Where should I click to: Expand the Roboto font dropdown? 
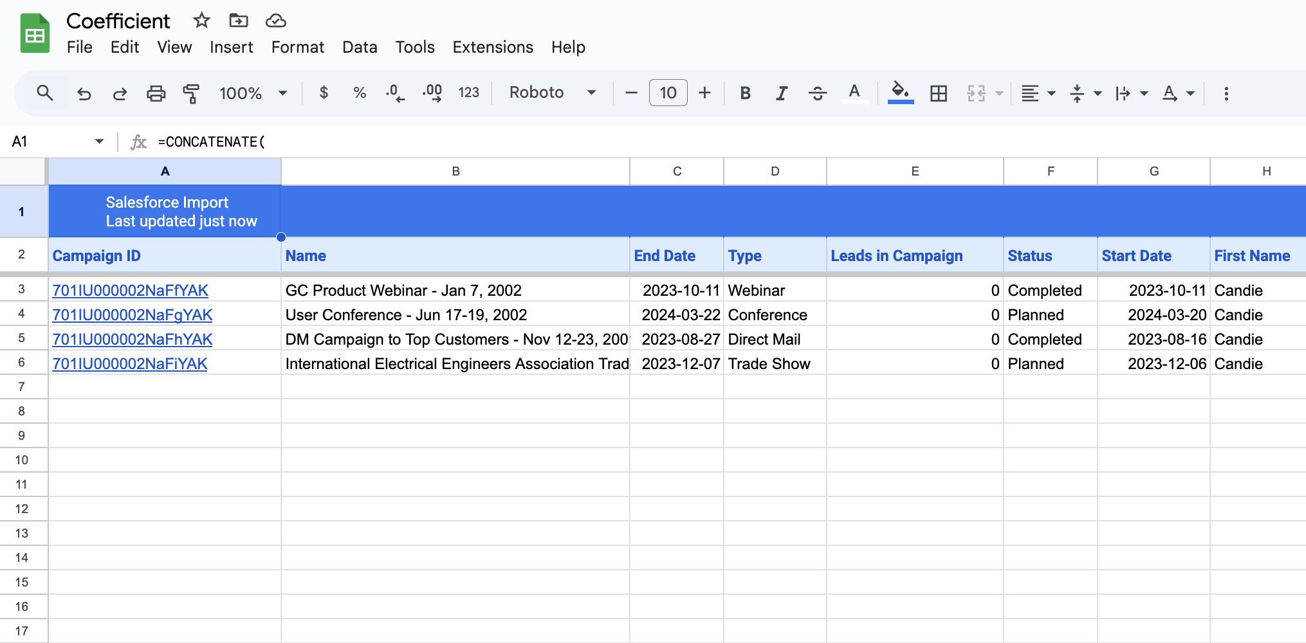pos(553,93)
